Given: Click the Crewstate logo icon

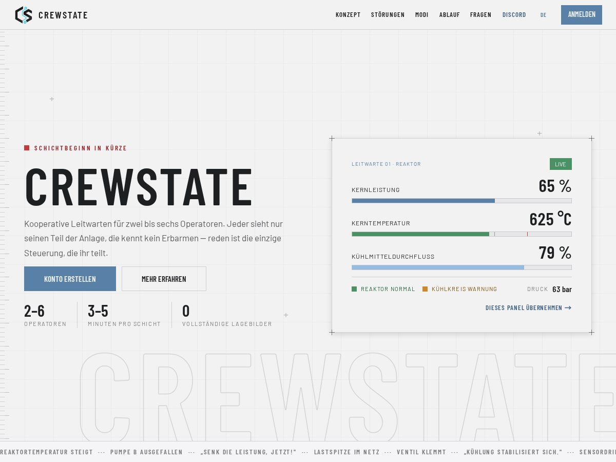Looking at the screenshot, I should [24, 15].
